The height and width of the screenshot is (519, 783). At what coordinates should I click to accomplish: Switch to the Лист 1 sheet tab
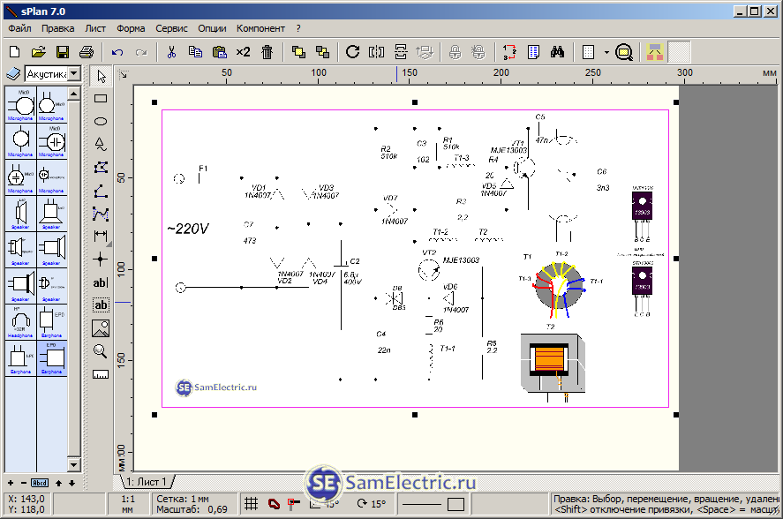pos(146,481)
